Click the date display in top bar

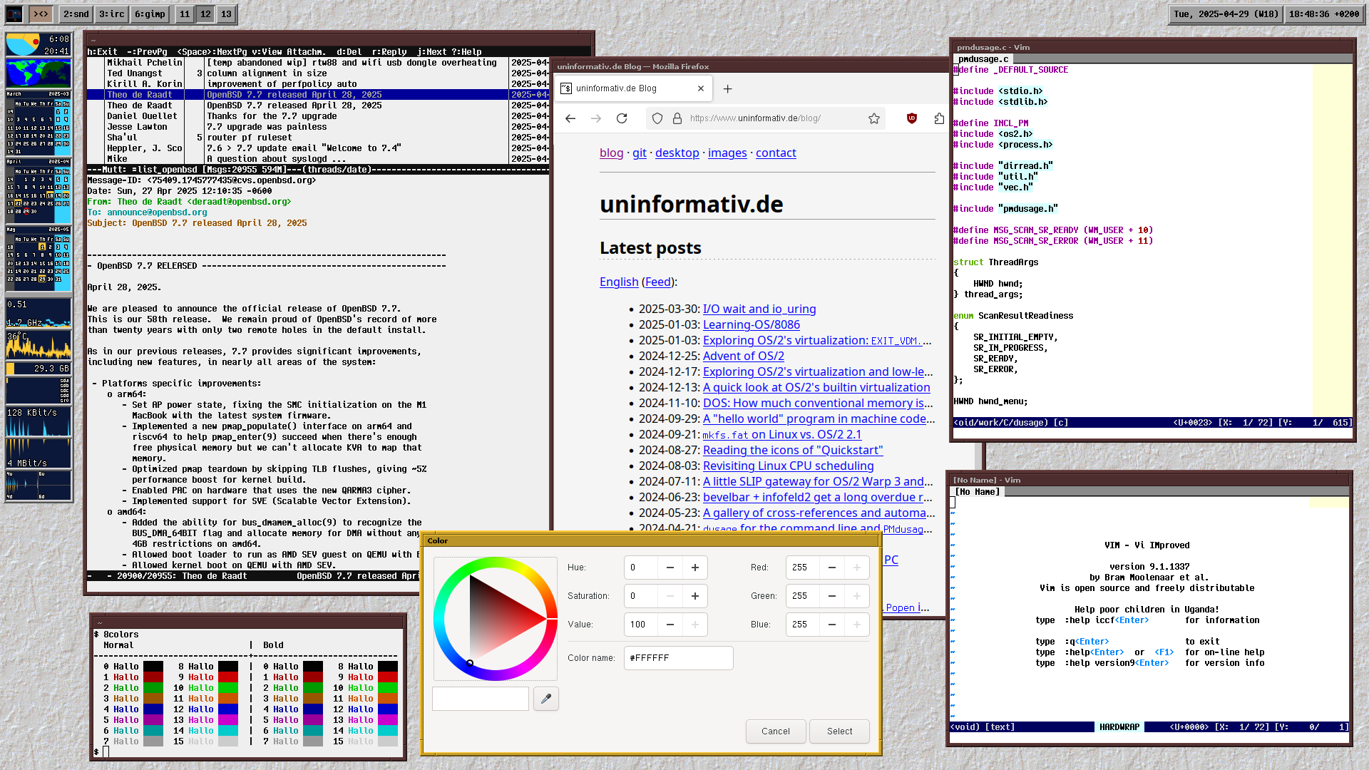tap(1226, 14)
